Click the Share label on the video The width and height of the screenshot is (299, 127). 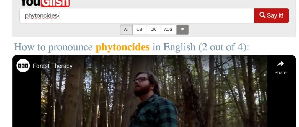(280, 73)
